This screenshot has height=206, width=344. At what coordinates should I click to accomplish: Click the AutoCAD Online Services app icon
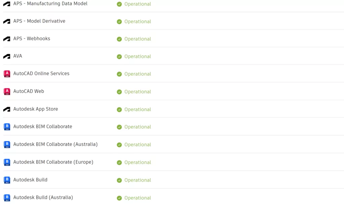click(7, 74)
